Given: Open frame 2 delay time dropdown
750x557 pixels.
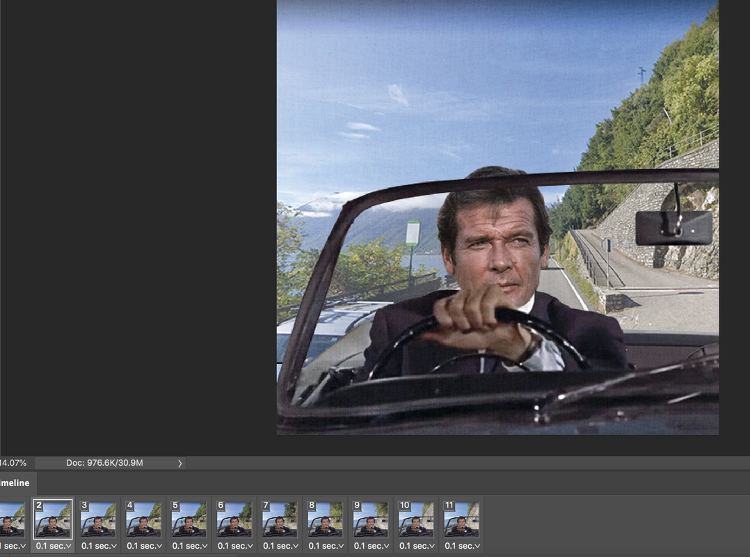Looking at the screenshot, I should click(54, 546).
